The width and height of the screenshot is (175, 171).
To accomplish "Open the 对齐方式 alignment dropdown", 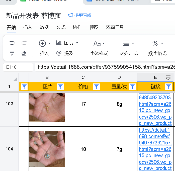I will point(128,43).
